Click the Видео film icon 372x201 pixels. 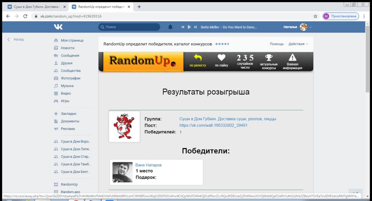point(56,94)
